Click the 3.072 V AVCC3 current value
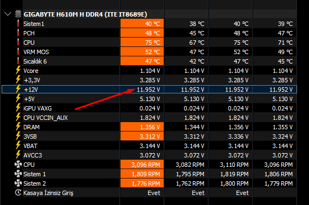This screenshot has height=205, width=309. tap(150, 155)
